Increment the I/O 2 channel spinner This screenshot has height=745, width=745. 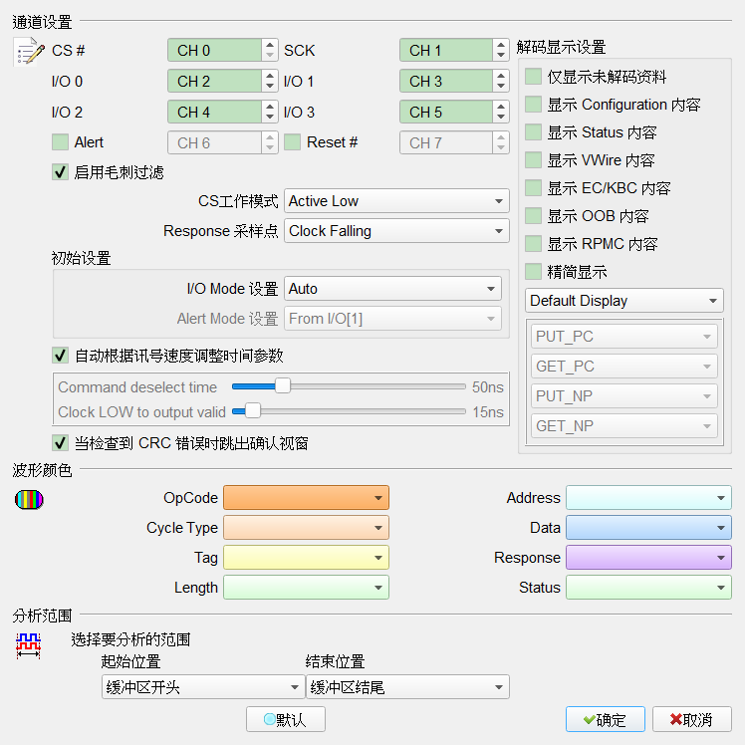(x=270, y=107)
